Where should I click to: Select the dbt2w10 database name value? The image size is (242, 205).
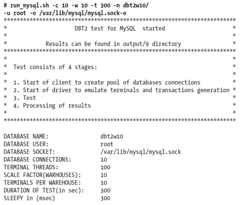click(112, 137)
